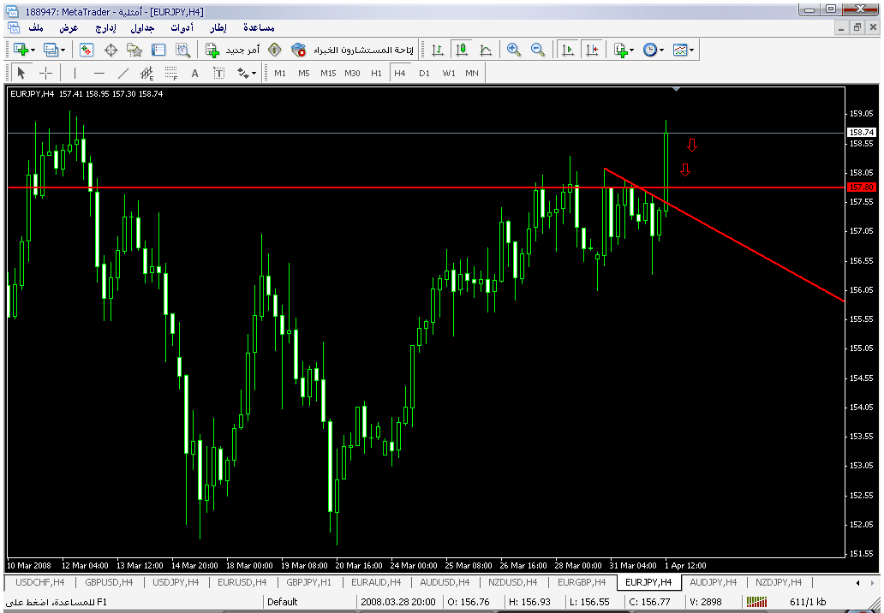Image resolution: width=884 pixels, height=613 pixels.
Task: Set timeframe to M15
Action: (328, 74)
